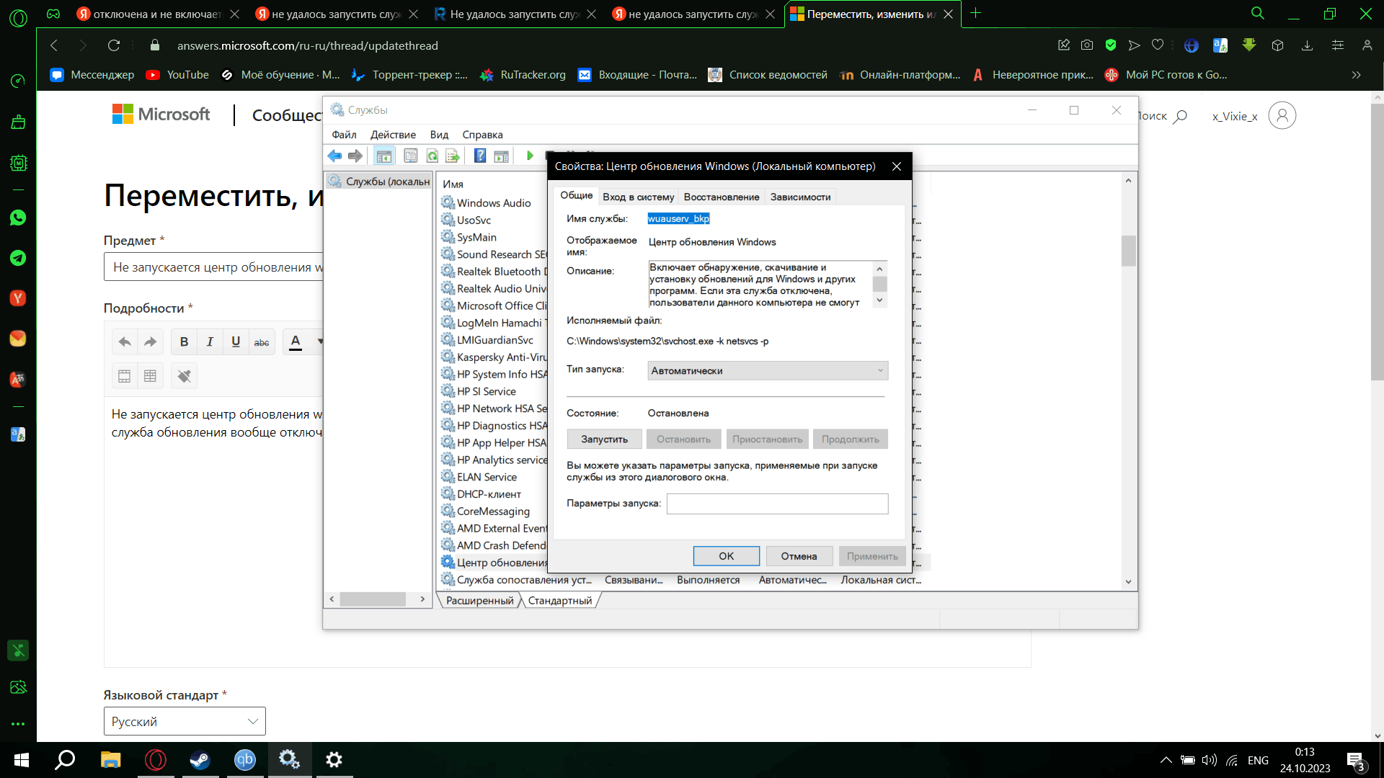Click the remove formatting icon in editor
The image size is (1384, 778).
point(185,376)
